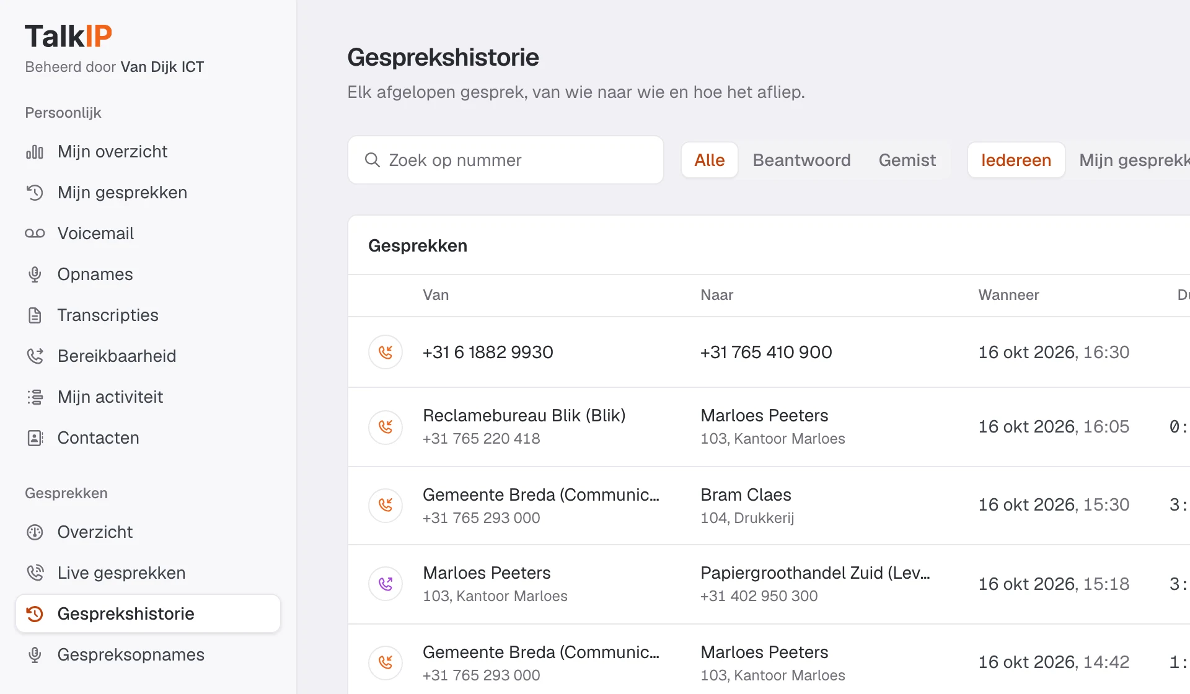This screenshot has width=1190, height=694.
Task: Click Papiergroothandel Zuid recipient entry
Action: [x=815, y=573]
